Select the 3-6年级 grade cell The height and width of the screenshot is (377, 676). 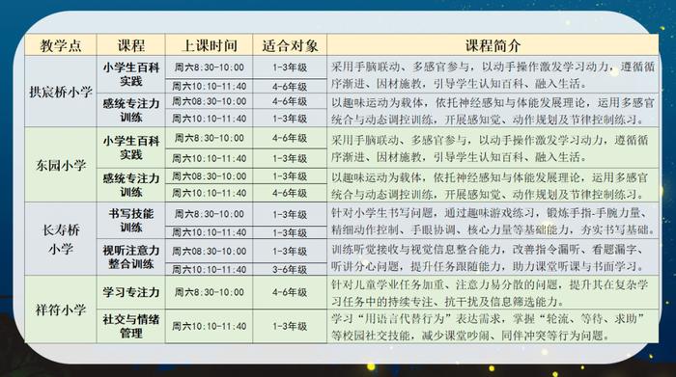[x=290, y=269]
